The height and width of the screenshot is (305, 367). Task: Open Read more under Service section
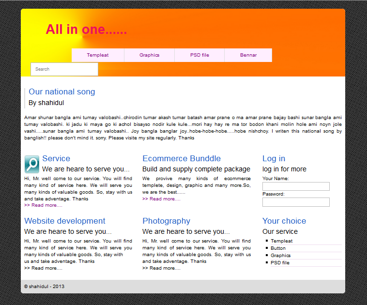43,205
